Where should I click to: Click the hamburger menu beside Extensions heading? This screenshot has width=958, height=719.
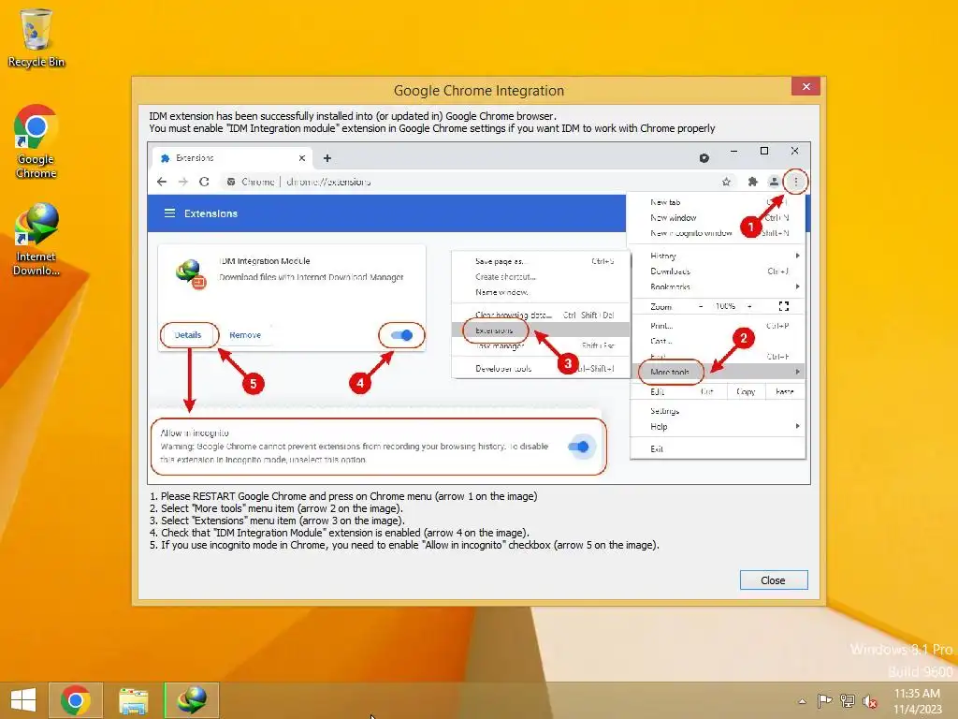click(170, 213)
